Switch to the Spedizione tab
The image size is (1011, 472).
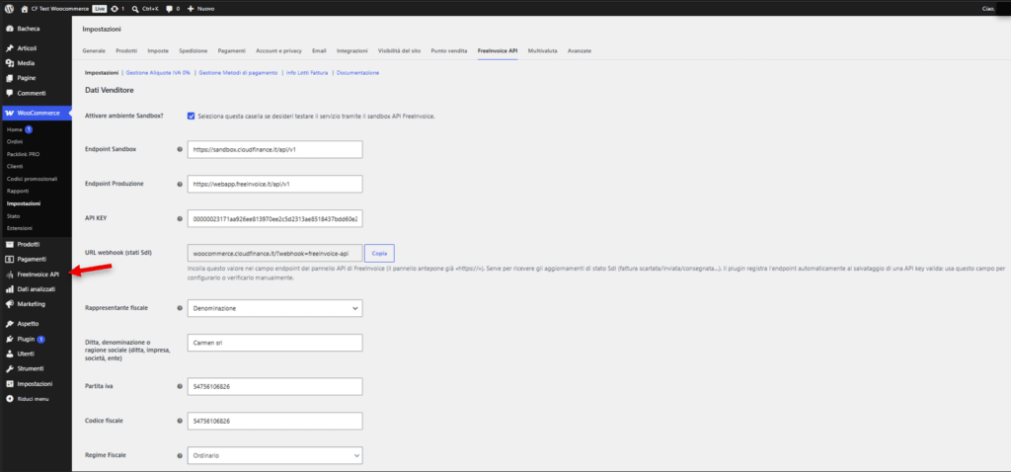tap(193, 50)
